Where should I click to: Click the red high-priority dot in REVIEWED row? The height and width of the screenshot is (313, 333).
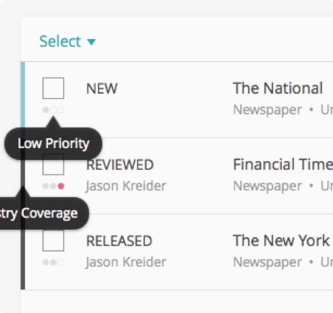click(61, 186)
